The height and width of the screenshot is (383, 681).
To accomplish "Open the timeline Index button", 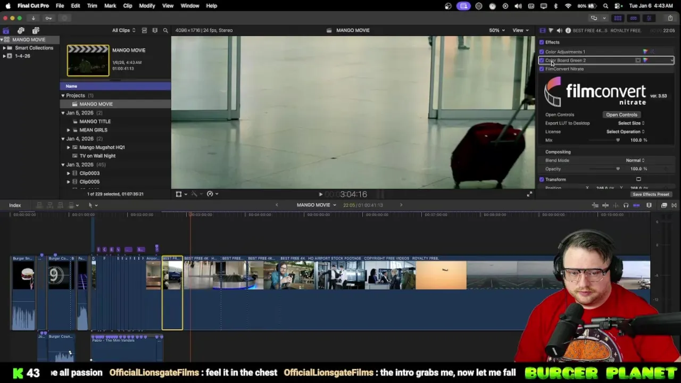I will (15, 205).
